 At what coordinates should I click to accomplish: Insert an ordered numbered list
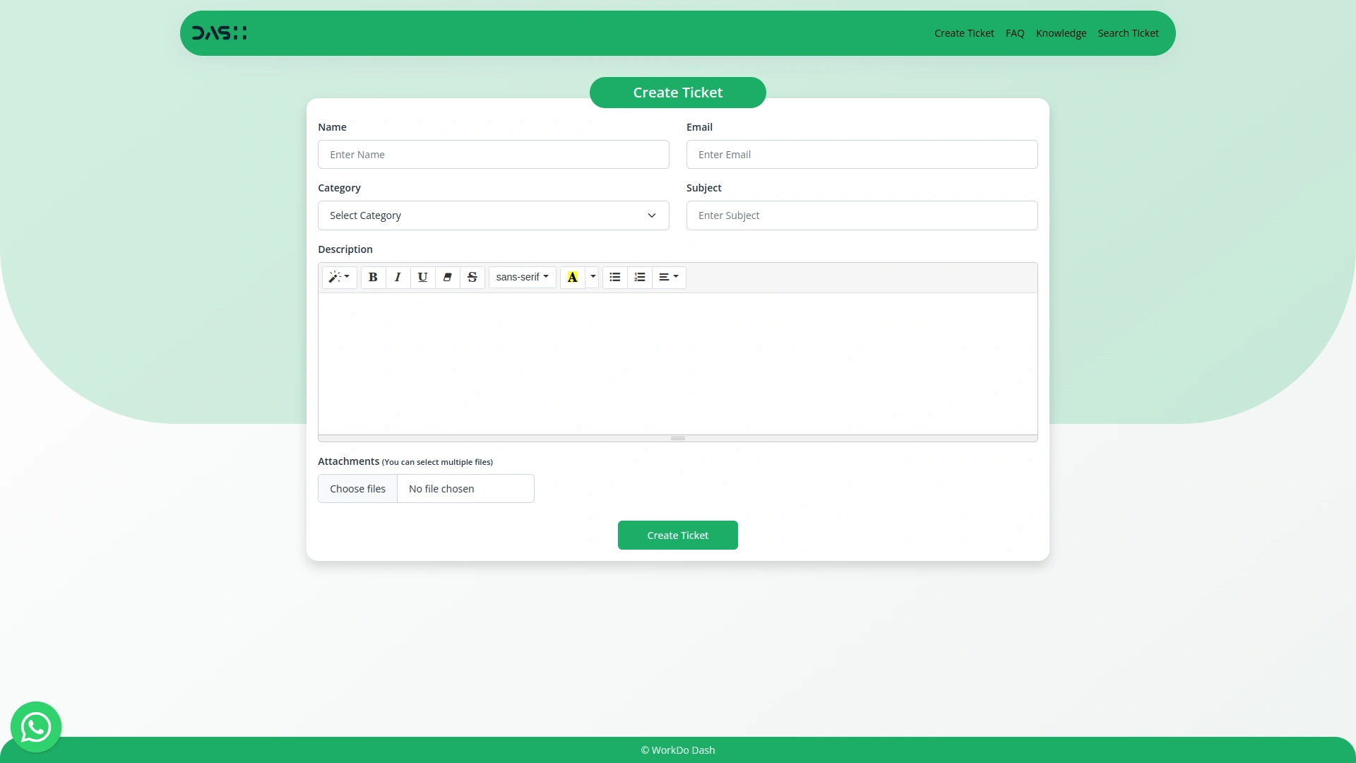pyautogui.click(x=640, y=277)
